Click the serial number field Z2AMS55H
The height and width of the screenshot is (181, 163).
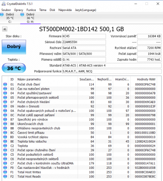pos(84,42)
